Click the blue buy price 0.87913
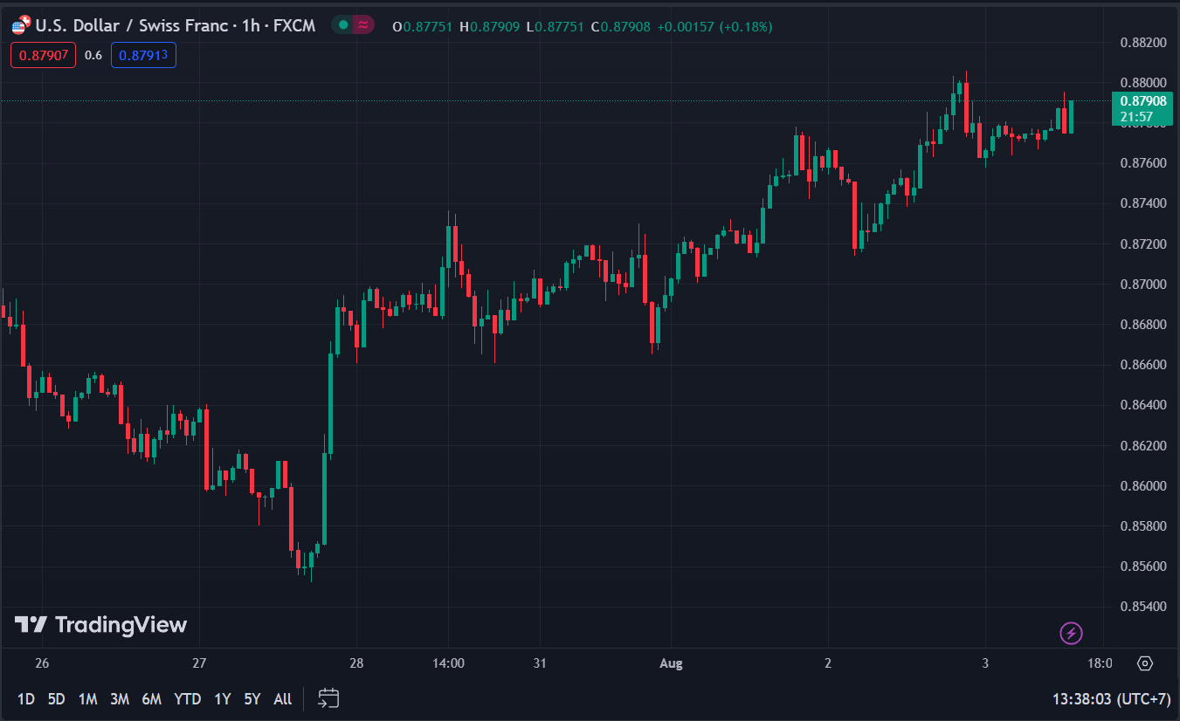 (x=143, y=55)
